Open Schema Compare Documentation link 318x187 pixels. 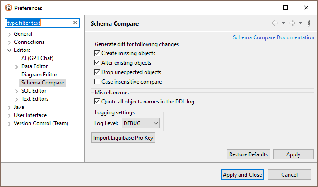tap(273, 37)
